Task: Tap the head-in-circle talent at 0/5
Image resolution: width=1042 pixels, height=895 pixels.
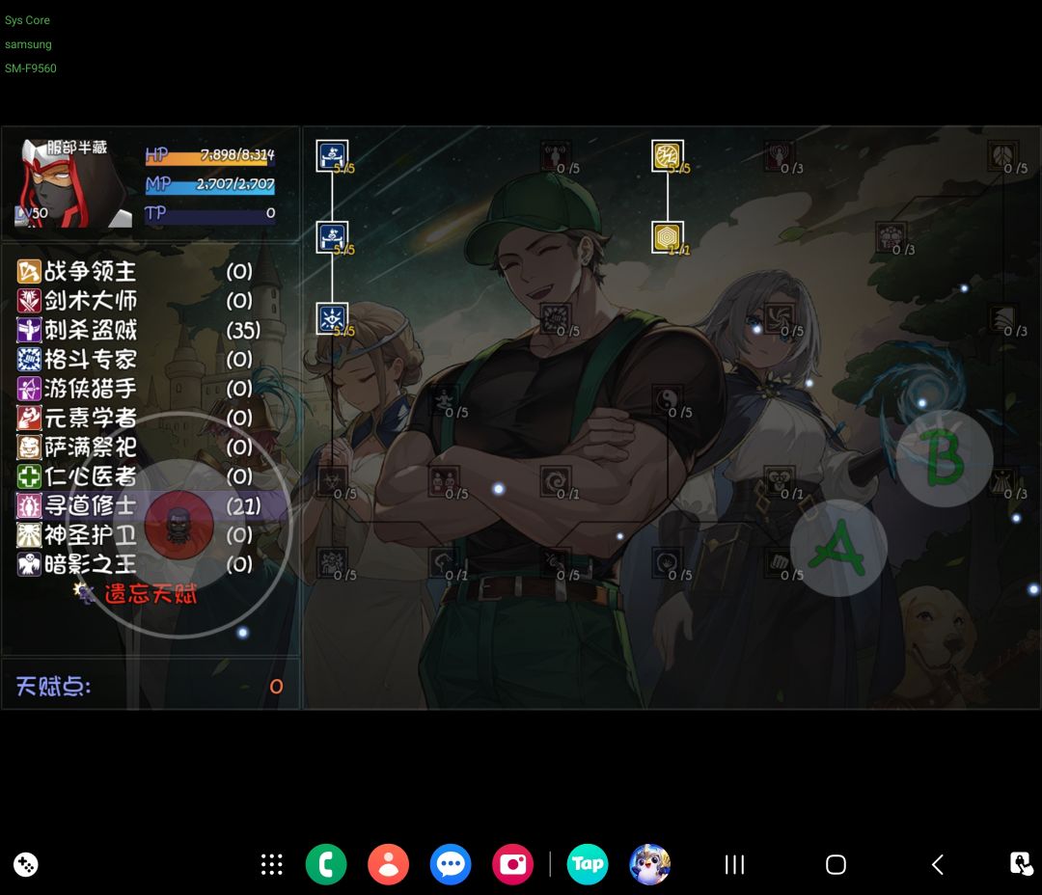Action: click(x=668, y=562)
